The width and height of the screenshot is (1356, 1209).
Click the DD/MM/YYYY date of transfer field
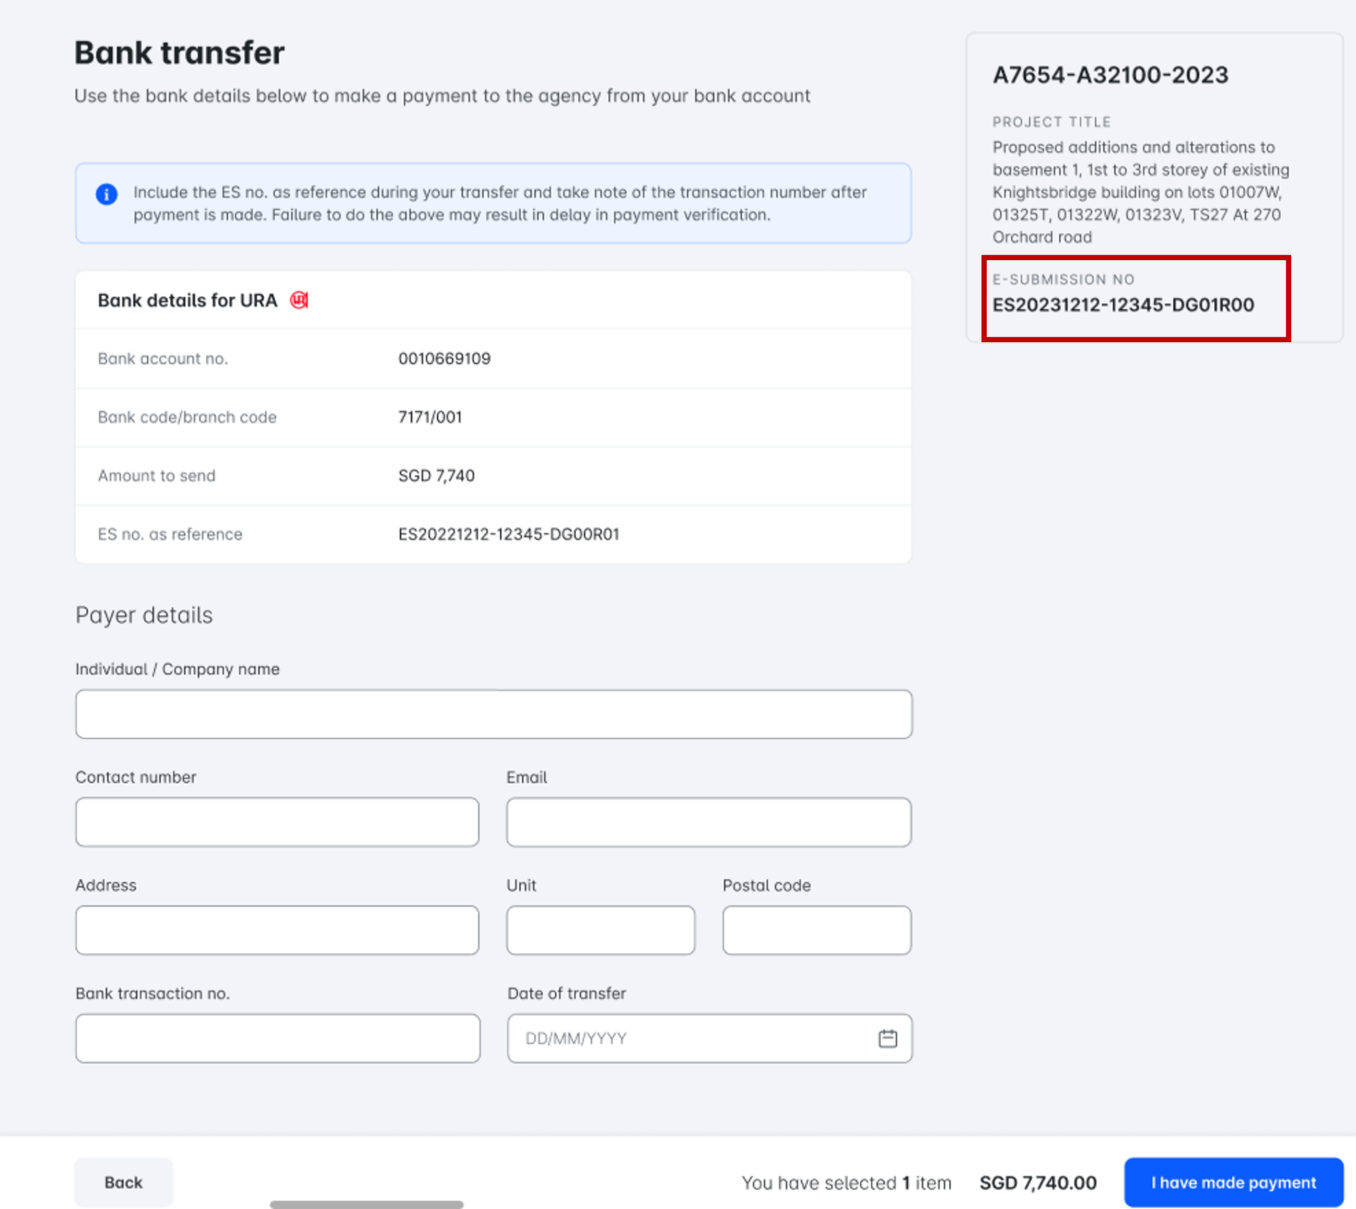pyautogui.click(x=691, y=1038)
